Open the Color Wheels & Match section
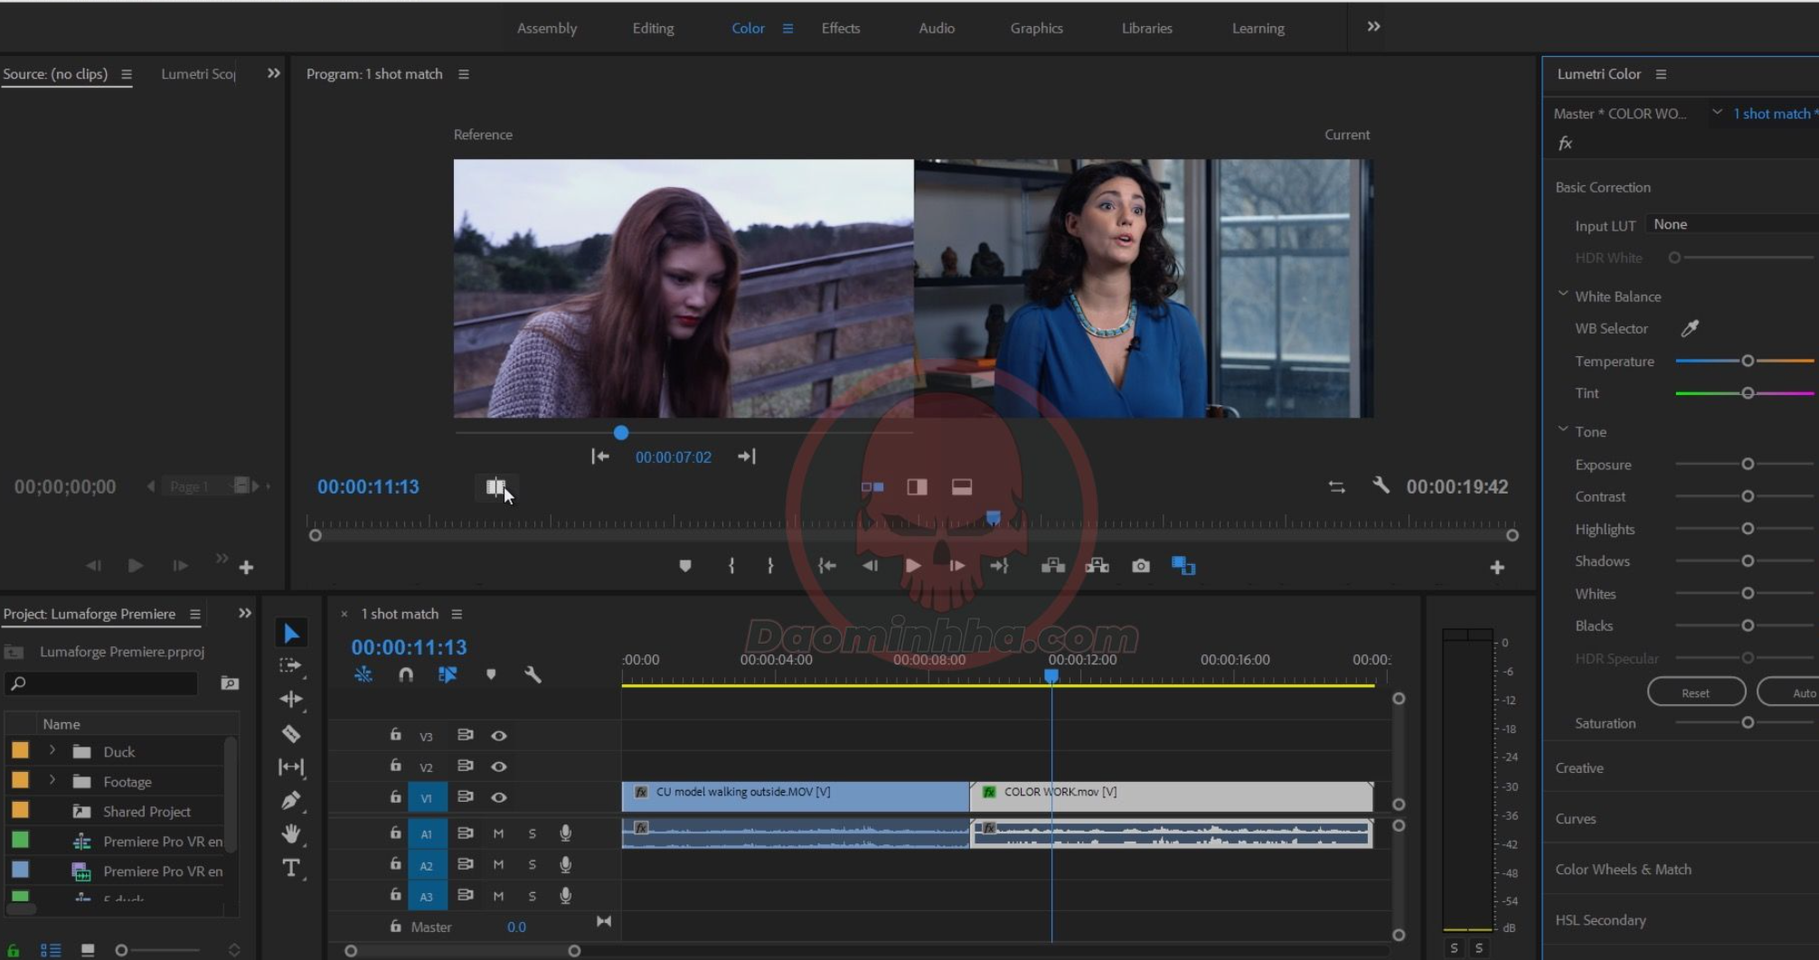The image size is (1819, 960). pyautogui.click(x=1623, y=869)
